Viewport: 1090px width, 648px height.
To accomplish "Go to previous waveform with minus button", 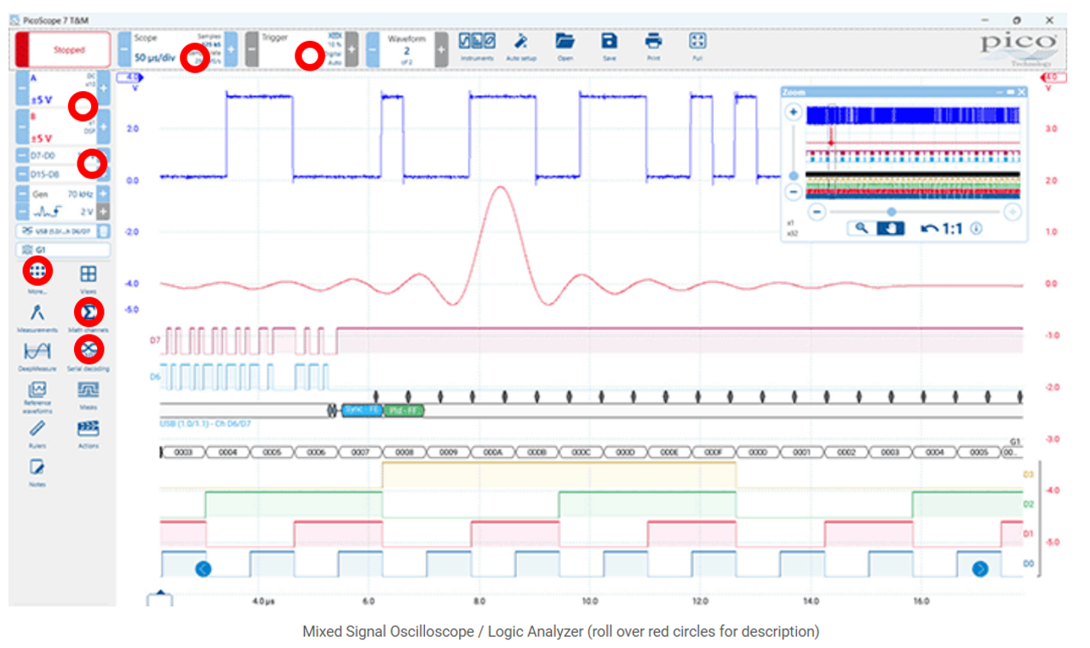I will [373, 50].
